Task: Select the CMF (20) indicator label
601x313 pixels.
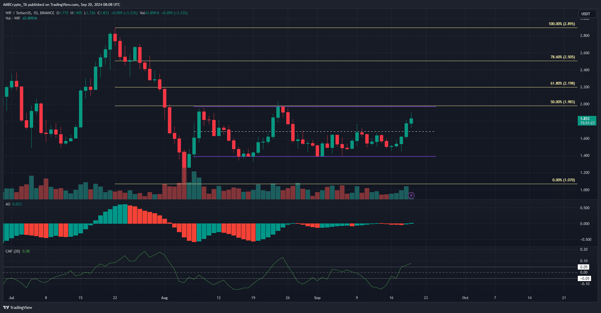Action: (x=13, y=251)
